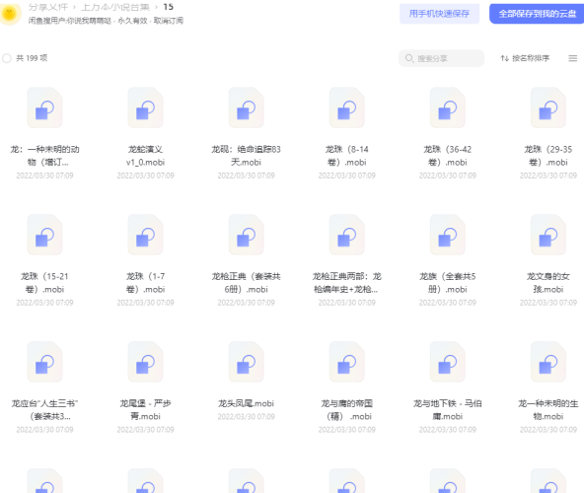Select the 龙应台"人生三书" file thumbnail

(x=44, y=362)
